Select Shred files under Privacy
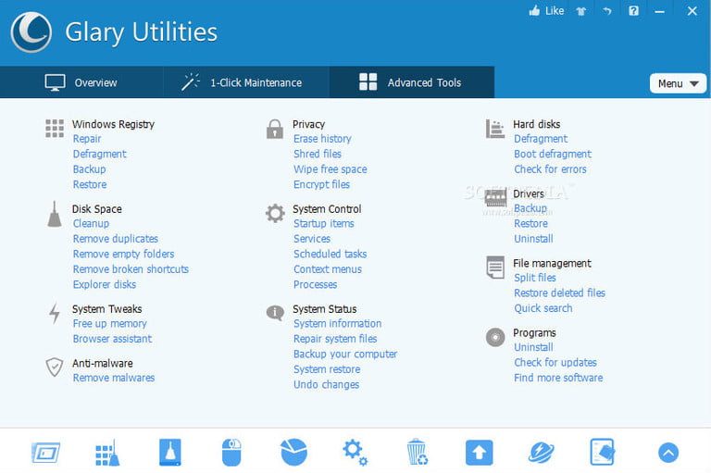 (x=318, y=154)
